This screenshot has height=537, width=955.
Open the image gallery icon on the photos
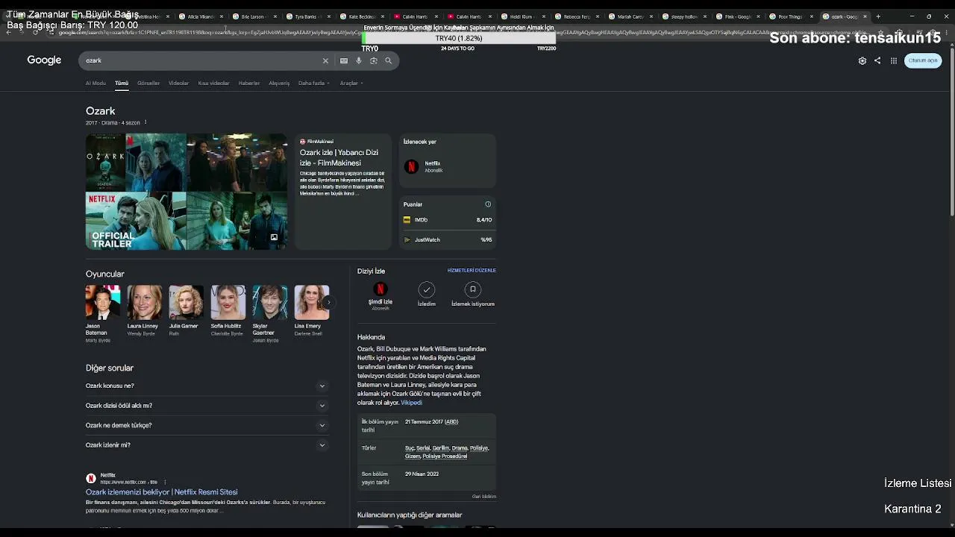[x=274, y=237]
